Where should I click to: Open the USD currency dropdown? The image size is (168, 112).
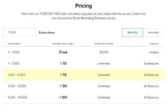click(x=71, y=44)
